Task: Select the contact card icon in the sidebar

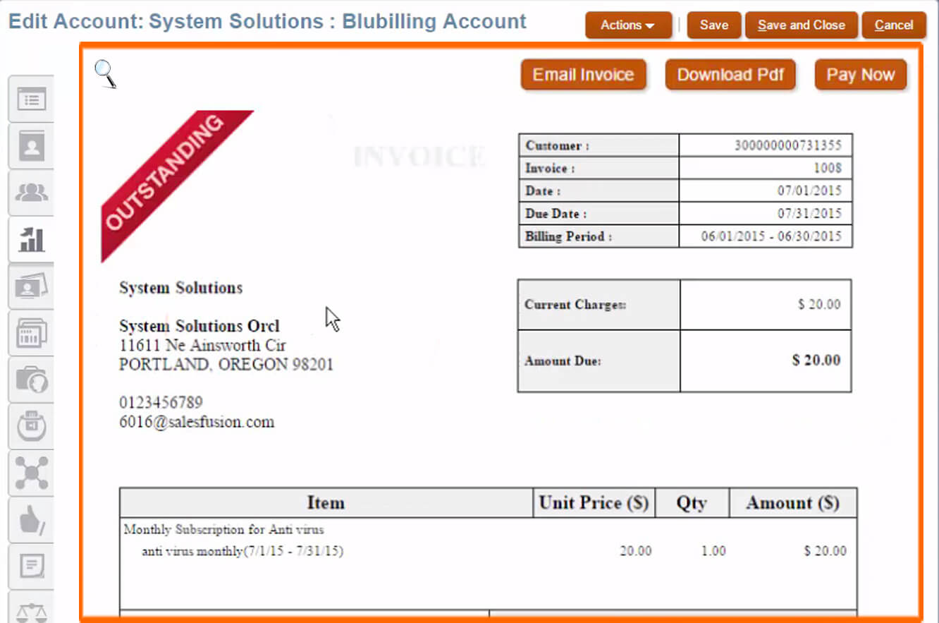Action: point(31,146)
